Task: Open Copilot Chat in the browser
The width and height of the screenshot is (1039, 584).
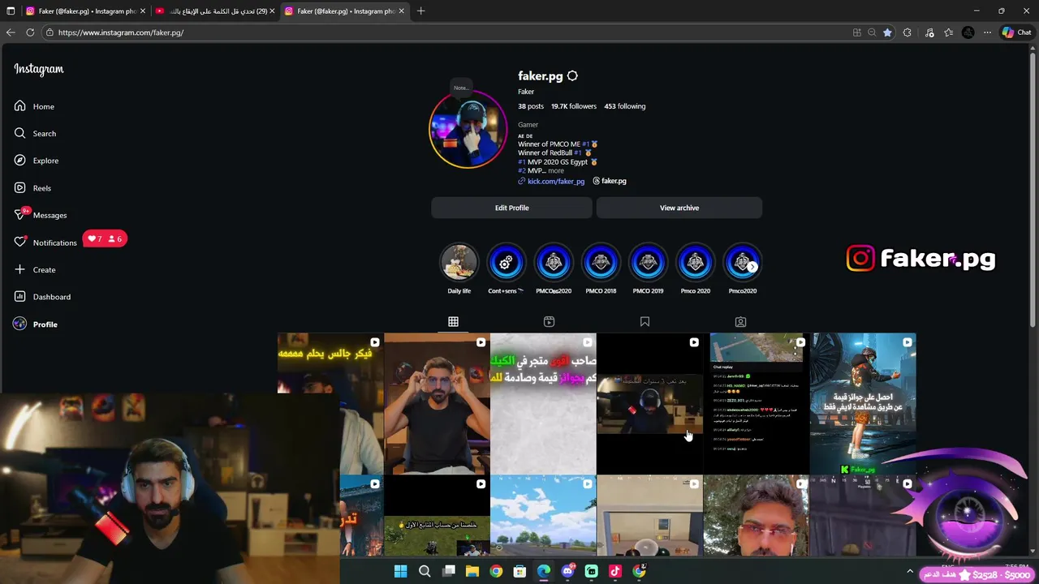Action: pos(1016,32)
